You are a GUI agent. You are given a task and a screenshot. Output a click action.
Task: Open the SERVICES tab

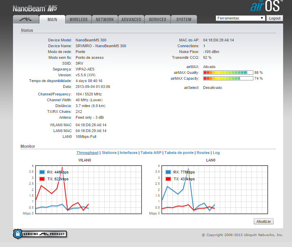click(x=158, y=19)
